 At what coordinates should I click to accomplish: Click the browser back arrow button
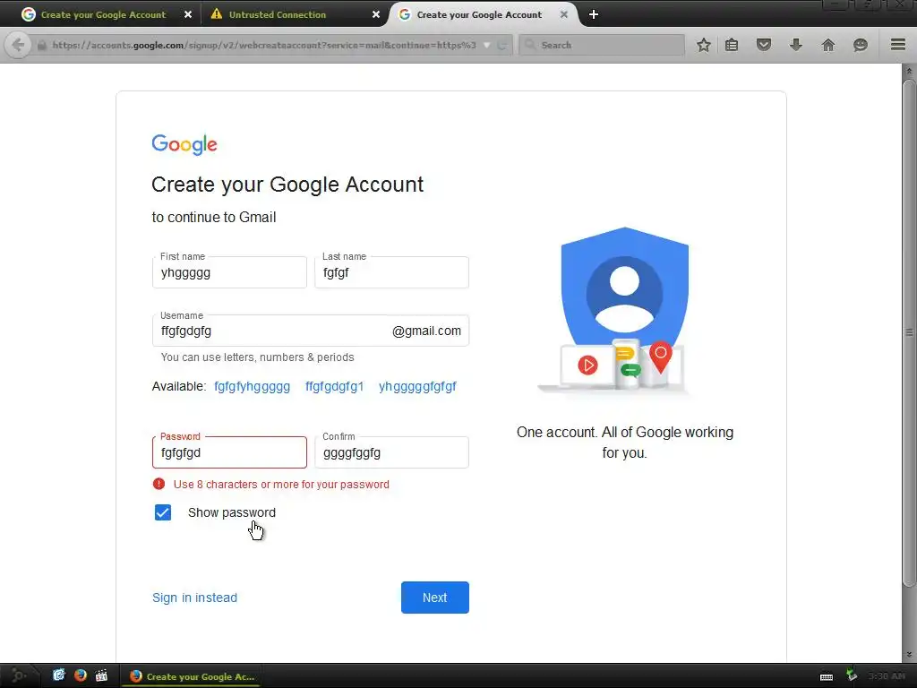(18, 45)
